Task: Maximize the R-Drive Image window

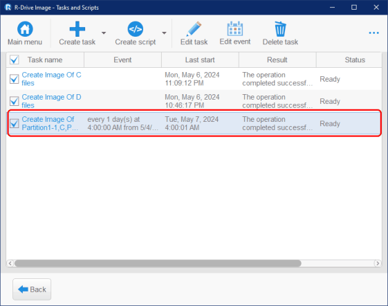Action: 354,8
